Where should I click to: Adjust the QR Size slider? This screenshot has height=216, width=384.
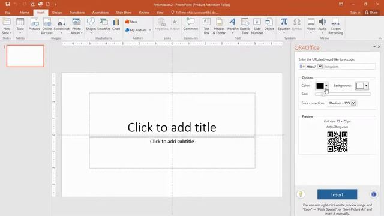pyautogui.click(x=343, y=94)
